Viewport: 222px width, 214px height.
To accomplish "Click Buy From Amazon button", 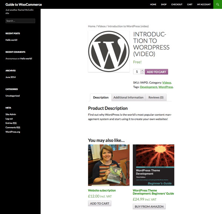I will [x=149, y=207].
